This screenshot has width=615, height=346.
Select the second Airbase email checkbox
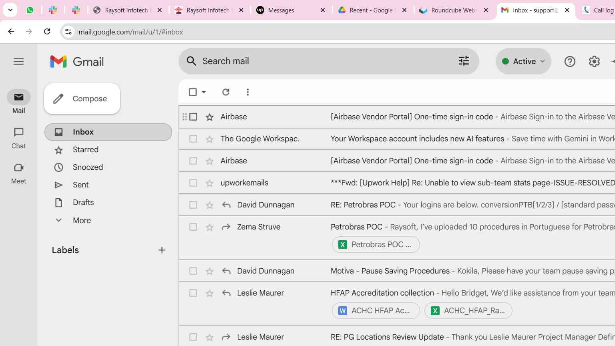point(193,161)
